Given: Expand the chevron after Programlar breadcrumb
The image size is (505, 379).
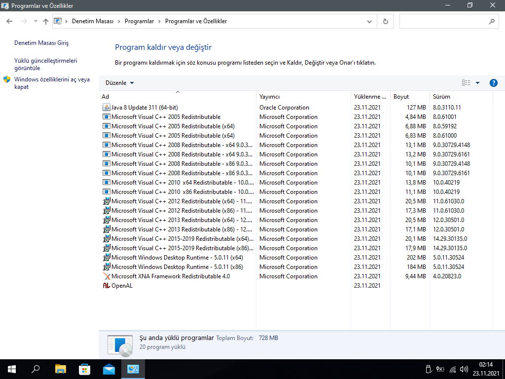Looking at the screenshot, I should click(x=159, y=21).
